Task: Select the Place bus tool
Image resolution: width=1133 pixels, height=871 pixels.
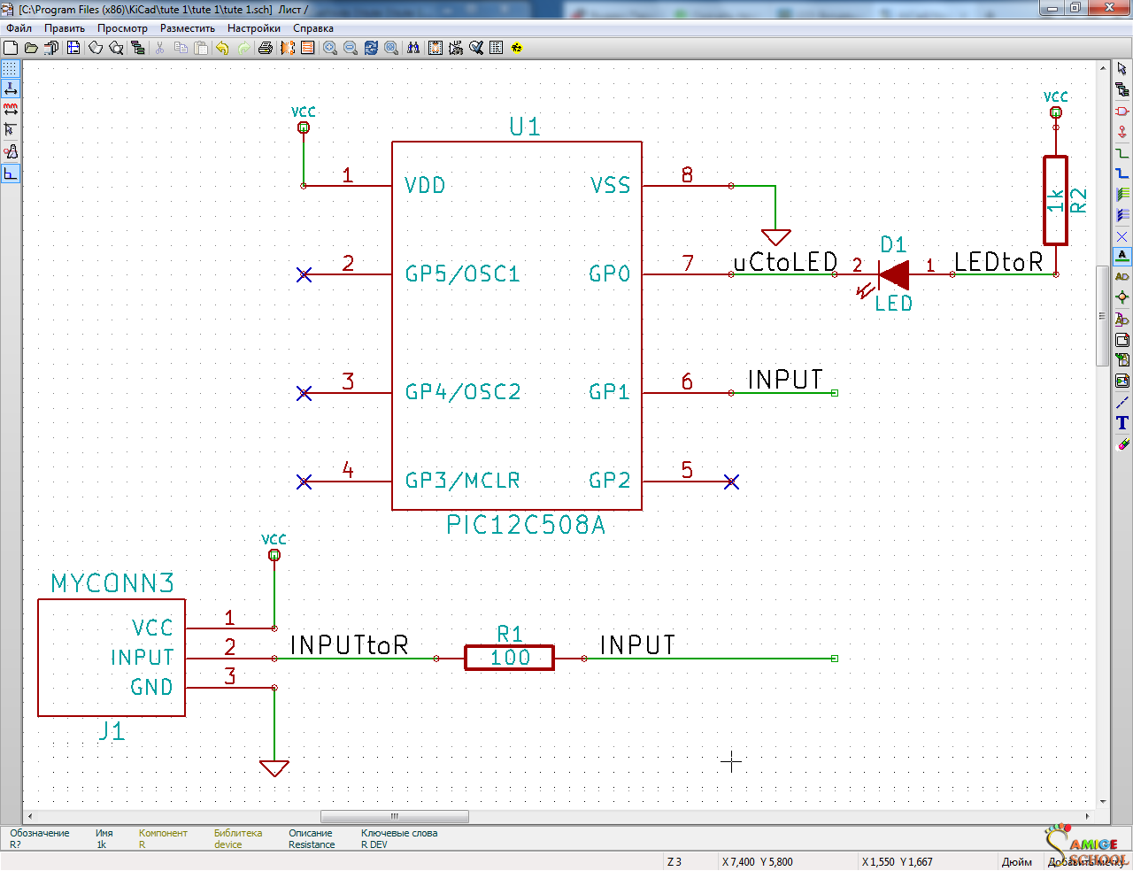Action: (1122, 173)
